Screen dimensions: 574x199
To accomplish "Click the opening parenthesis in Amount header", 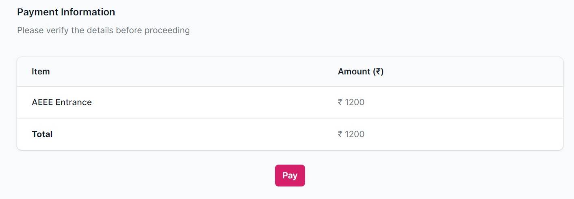I will pyautogui.click(x=374, y=72).
